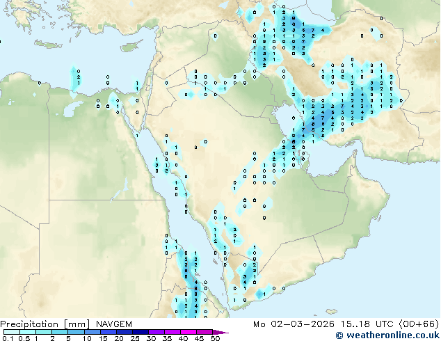441x341 pixels.
Task: Click the 40–45 mm magenta legend swatch
Action: 189,332
